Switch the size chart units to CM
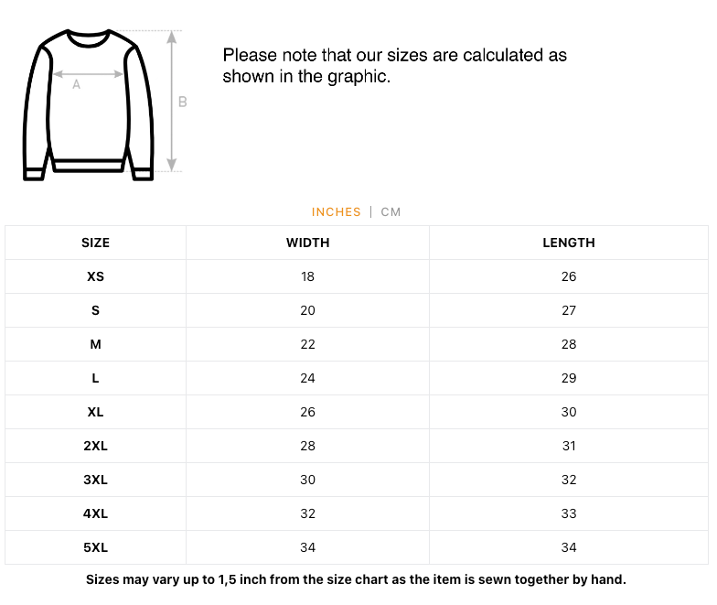717x605 pixels. [x=391, y=212]
